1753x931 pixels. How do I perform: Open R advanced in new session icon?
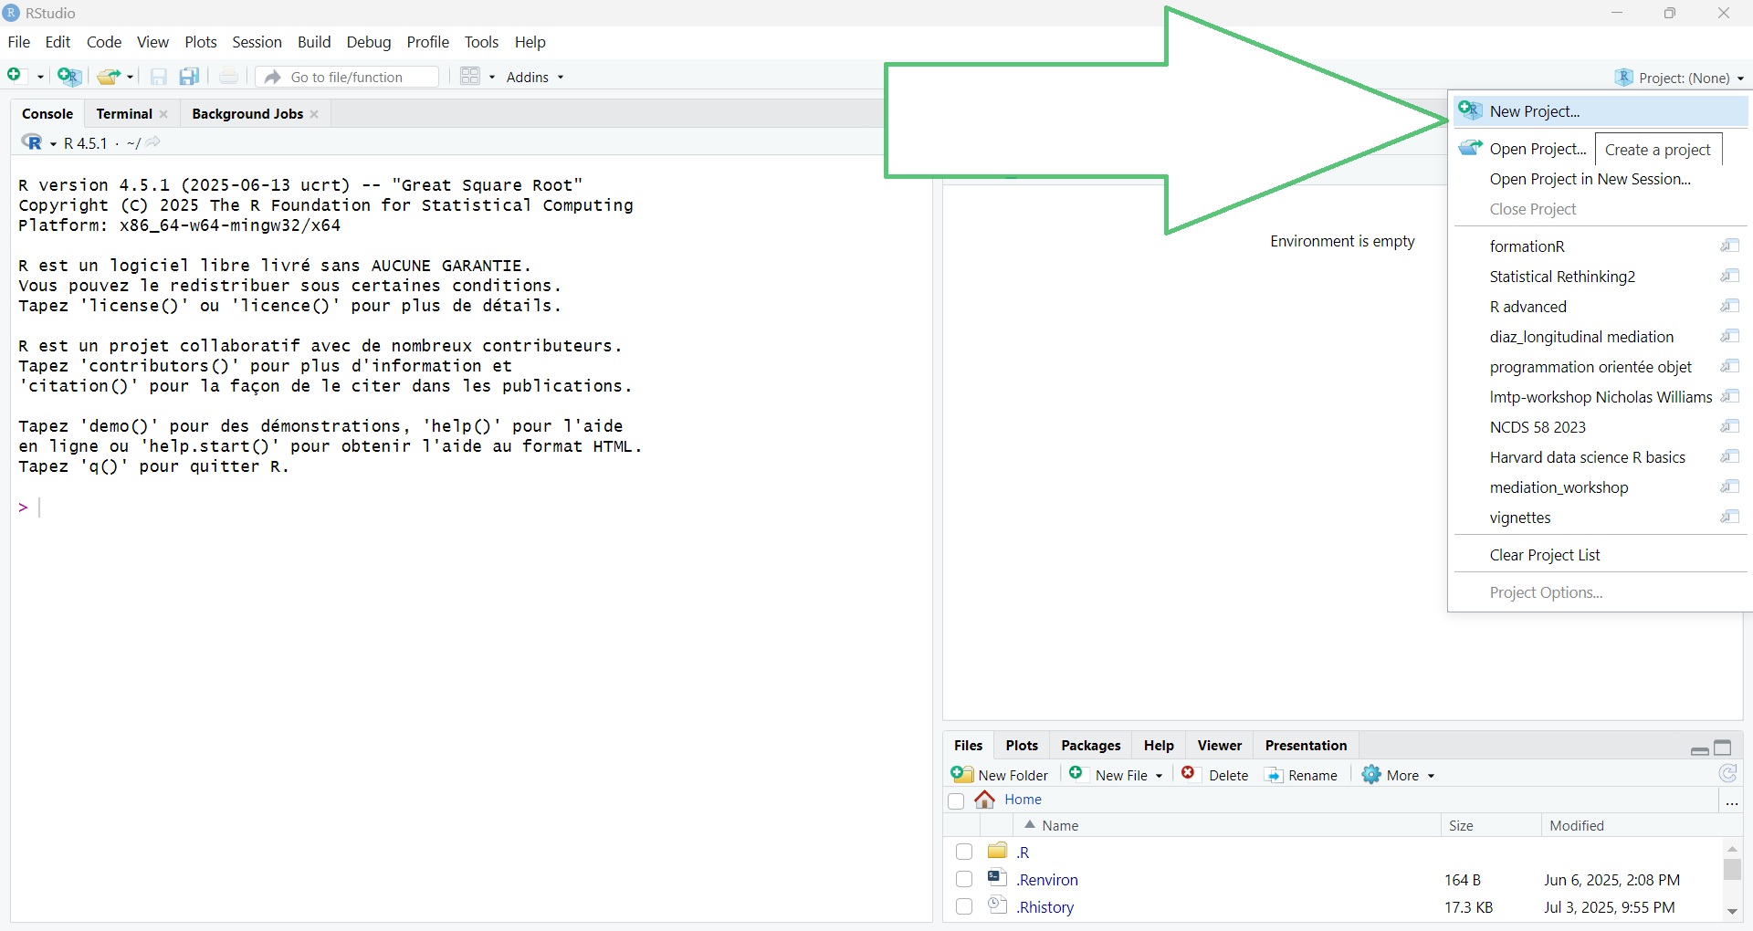[x=1729, y=306]
